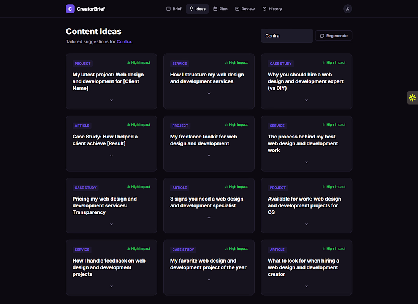
Task: Click the History clock icon
Action: (264, 9)
